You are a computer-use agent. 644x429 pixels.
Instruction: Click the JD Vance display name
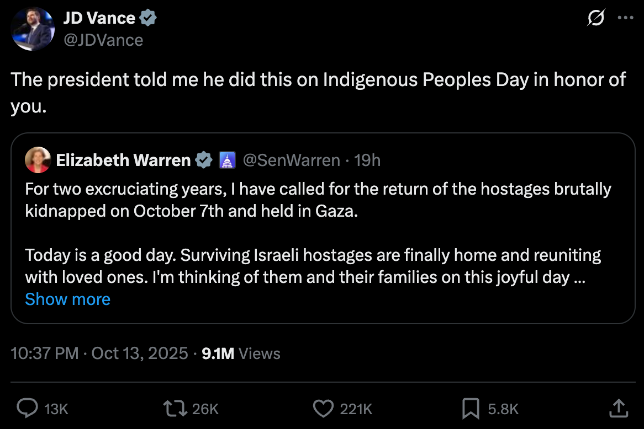pyautogui.click(x=99, y=18)
